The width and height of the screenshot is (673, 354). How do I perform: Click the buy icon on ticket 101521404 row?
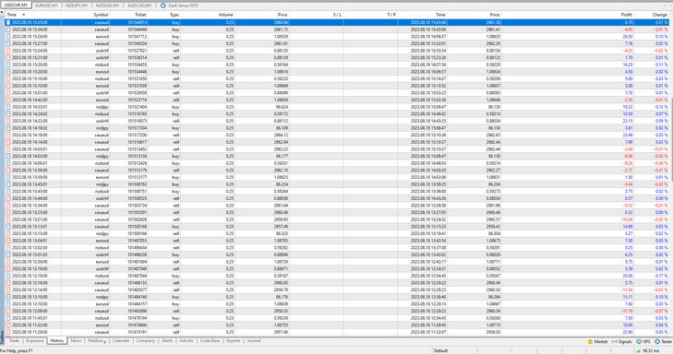pos(8,107)
